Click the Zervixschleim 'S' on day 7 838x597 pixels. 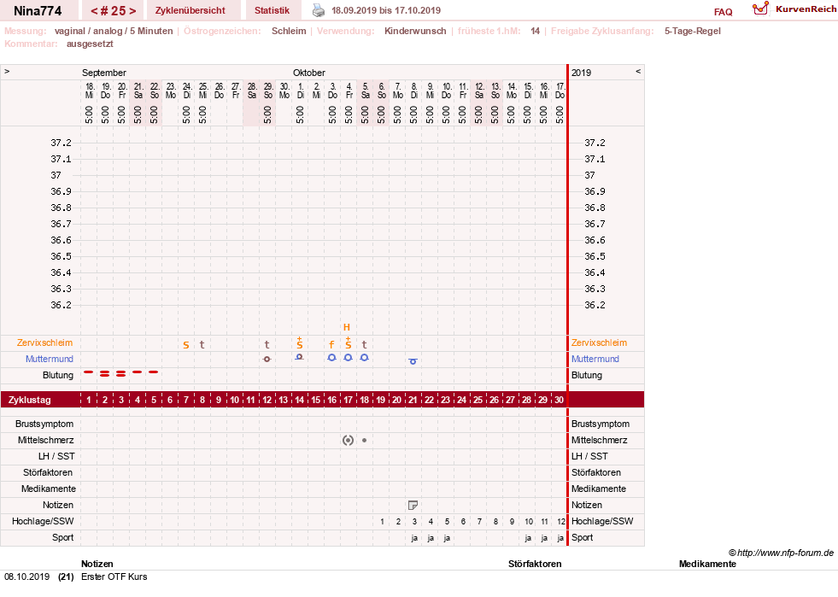tap(186, 345)
